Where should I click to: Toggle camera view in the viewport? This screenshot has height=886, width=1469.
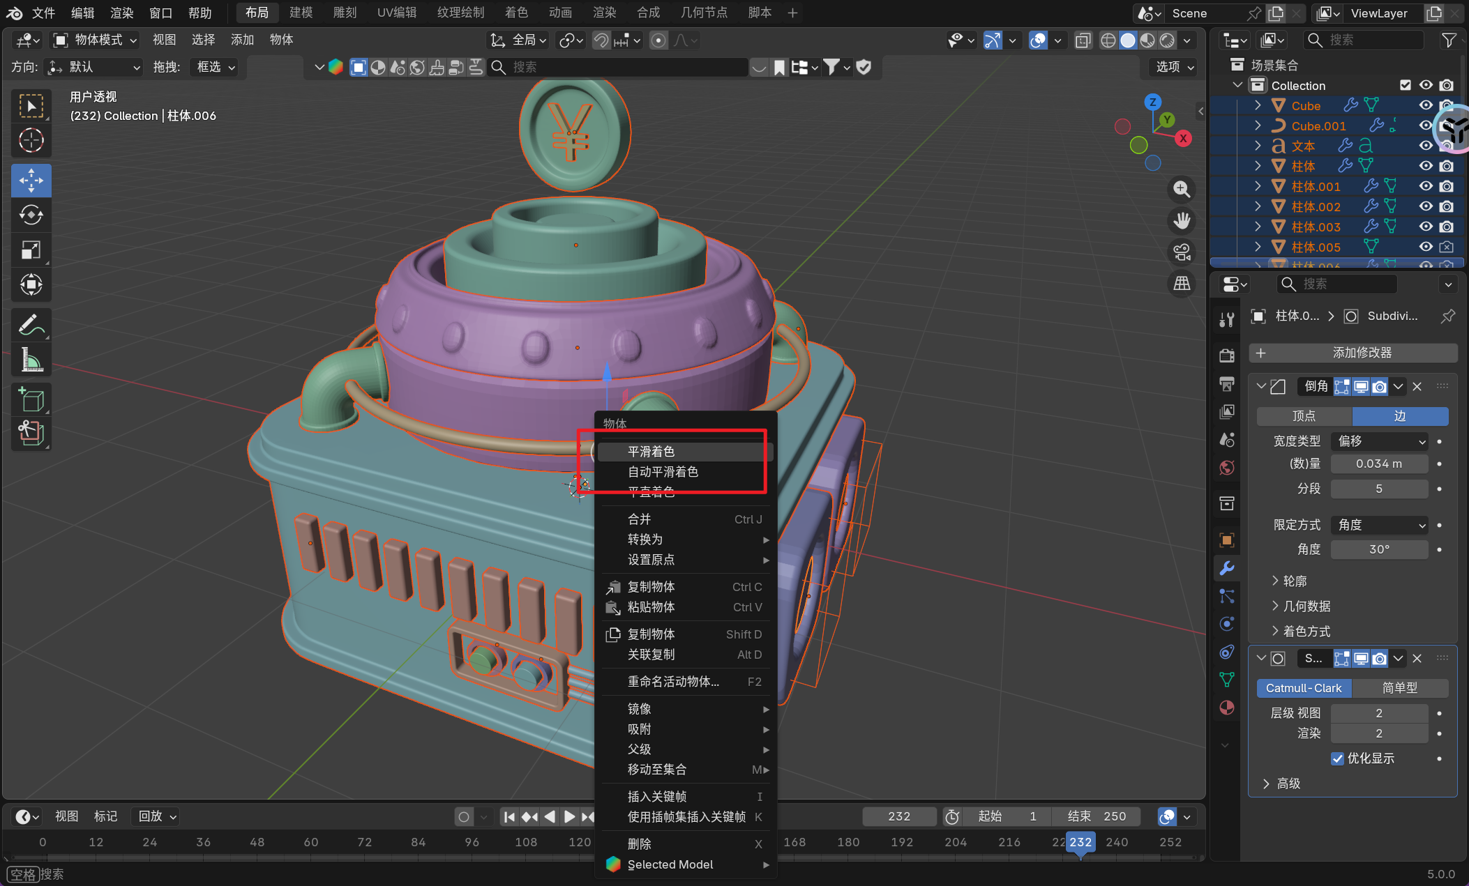(1182, 252)
